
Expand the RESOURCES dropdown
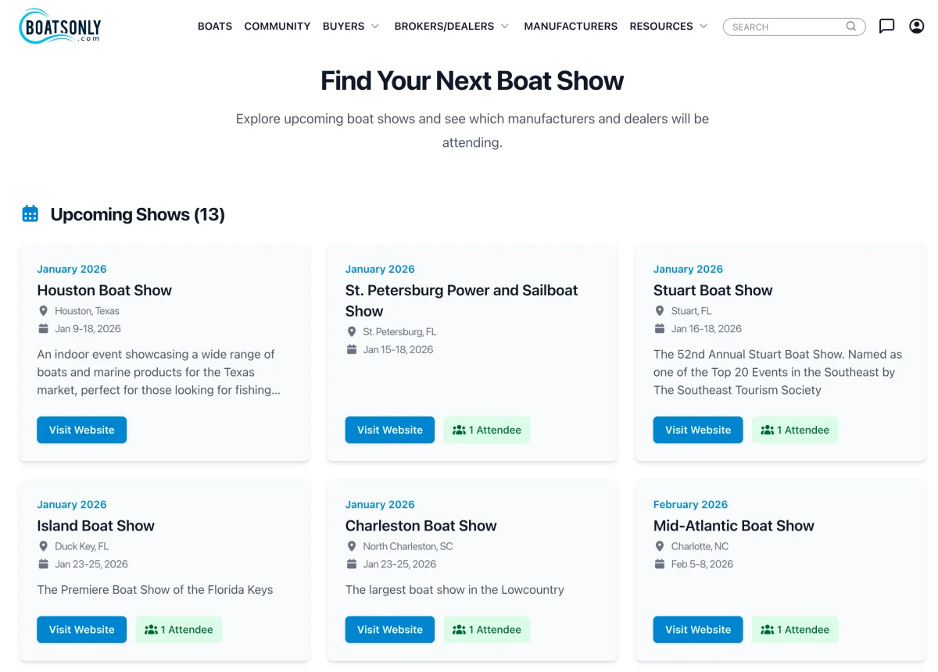tap(668, 26)
